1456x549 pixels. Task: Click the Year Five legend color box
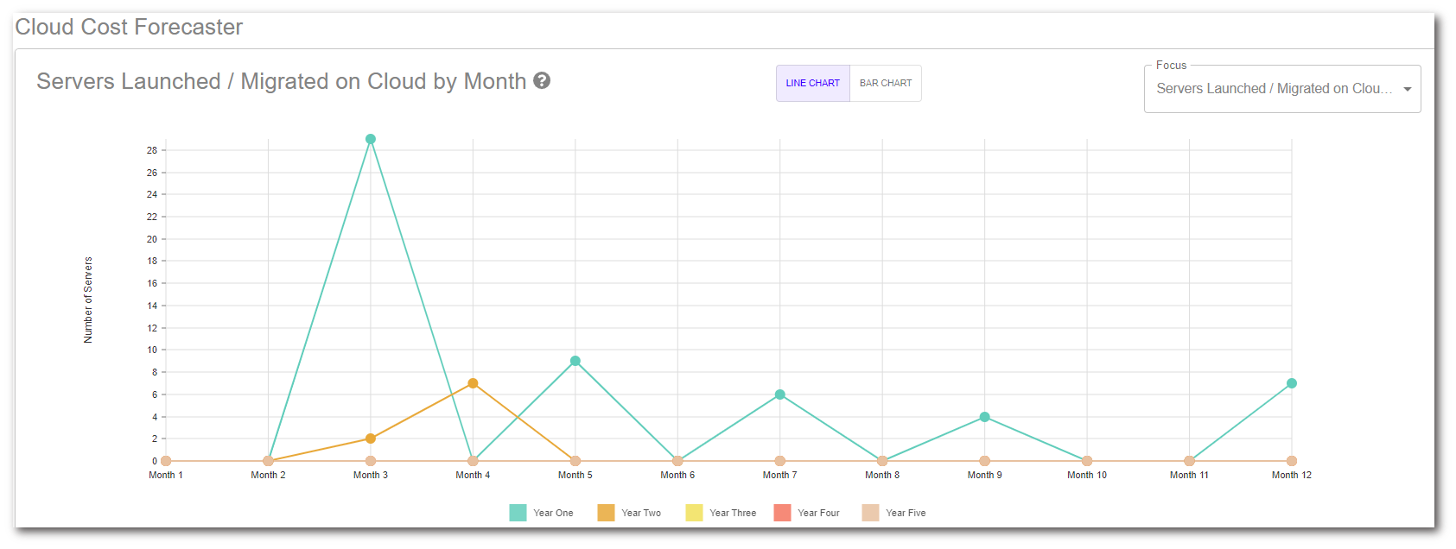pyautogui.click(x=870, y=513)
